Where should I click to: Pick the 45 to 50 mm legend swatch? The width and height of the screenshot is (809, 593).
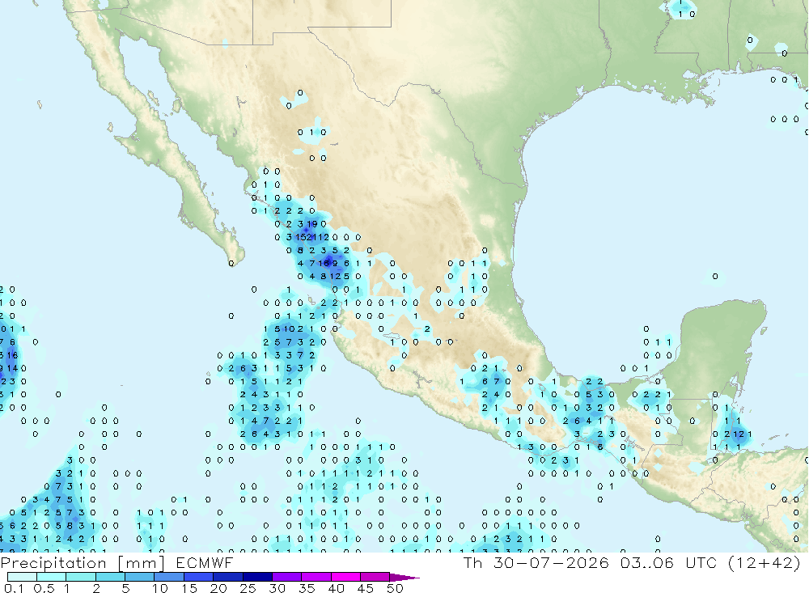[375, 577]
